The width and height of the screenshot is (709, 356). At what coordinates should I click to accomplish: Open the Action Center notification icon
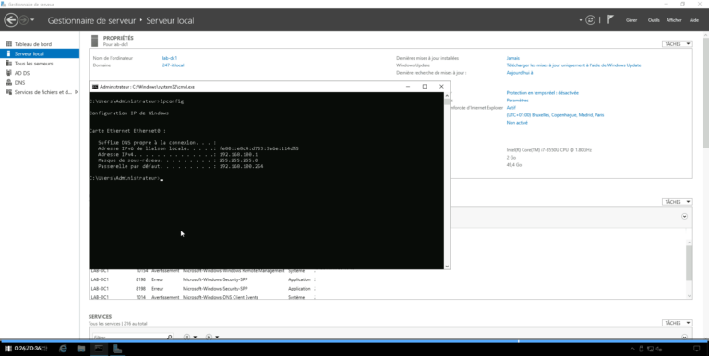tap(697, 349)
